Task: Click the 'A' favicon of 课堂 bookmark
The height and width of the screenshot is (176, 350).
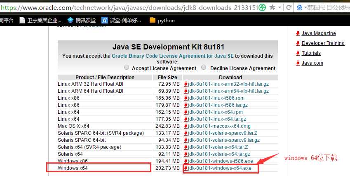Action: pos(105,20)
